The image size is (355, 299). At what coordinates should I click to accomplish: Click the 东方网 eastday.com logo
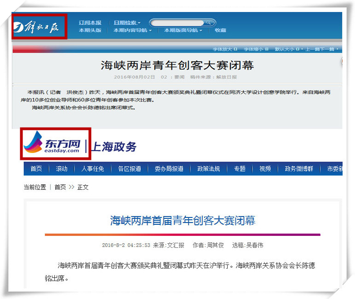click(x=55, y=143)
